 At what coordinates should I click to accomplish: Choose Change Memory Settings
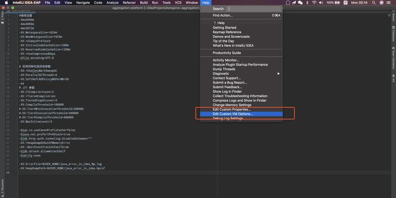coord(241,105)
